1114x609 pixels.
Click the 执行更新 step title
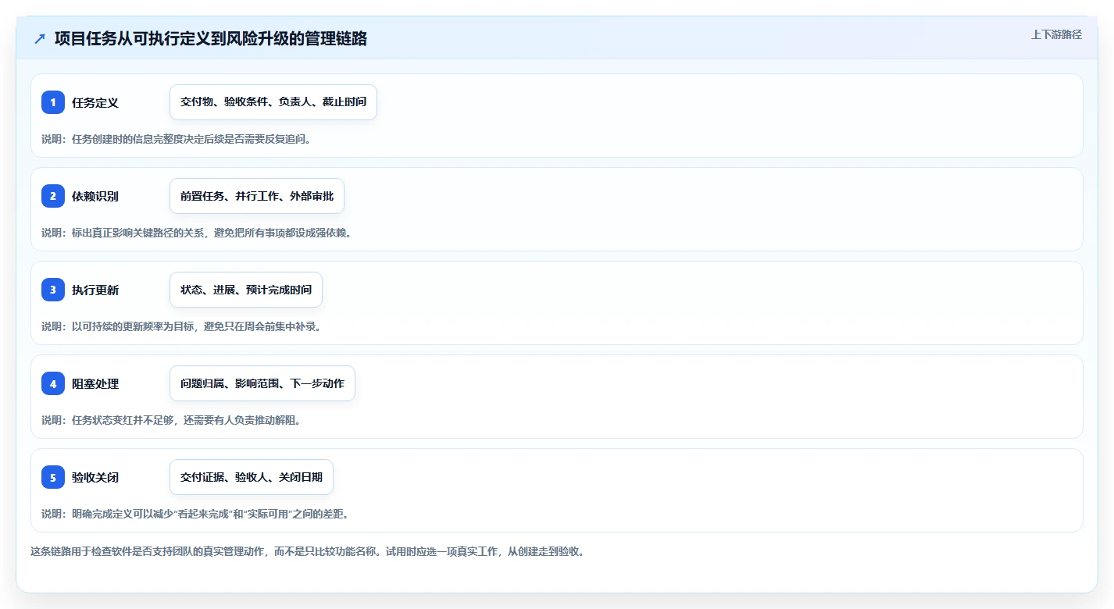[x=95, y=290]
